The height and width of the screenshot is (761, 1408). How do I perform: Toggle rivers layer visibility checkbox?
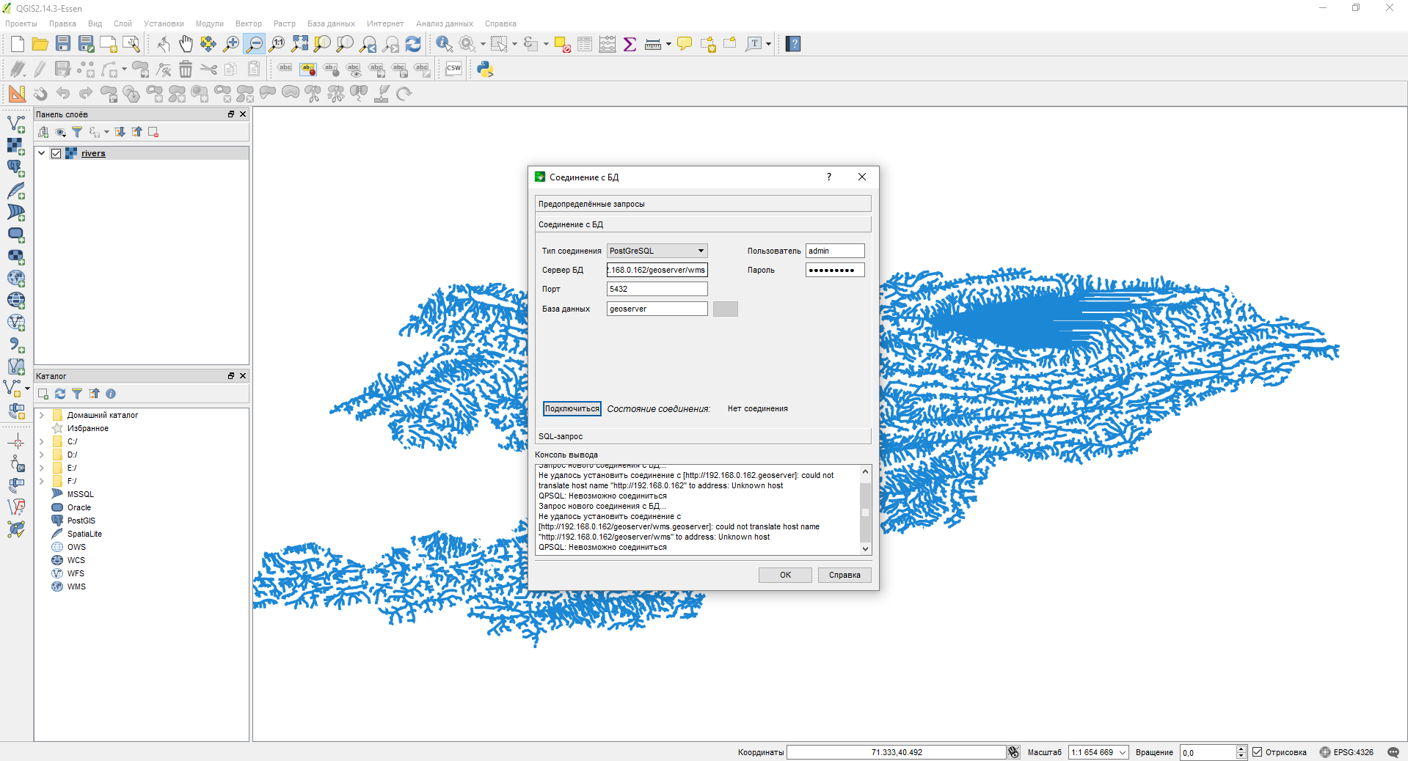56,153
